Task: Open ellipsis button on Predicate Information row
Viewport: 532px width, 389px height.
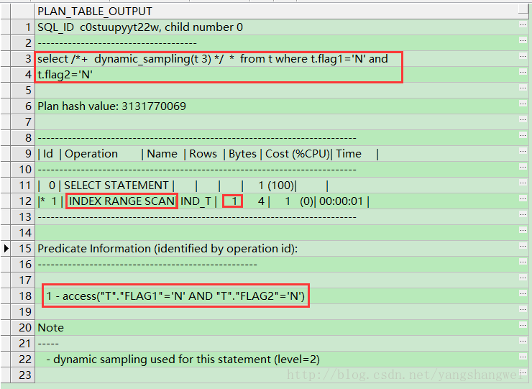Action: pos(523,249)
